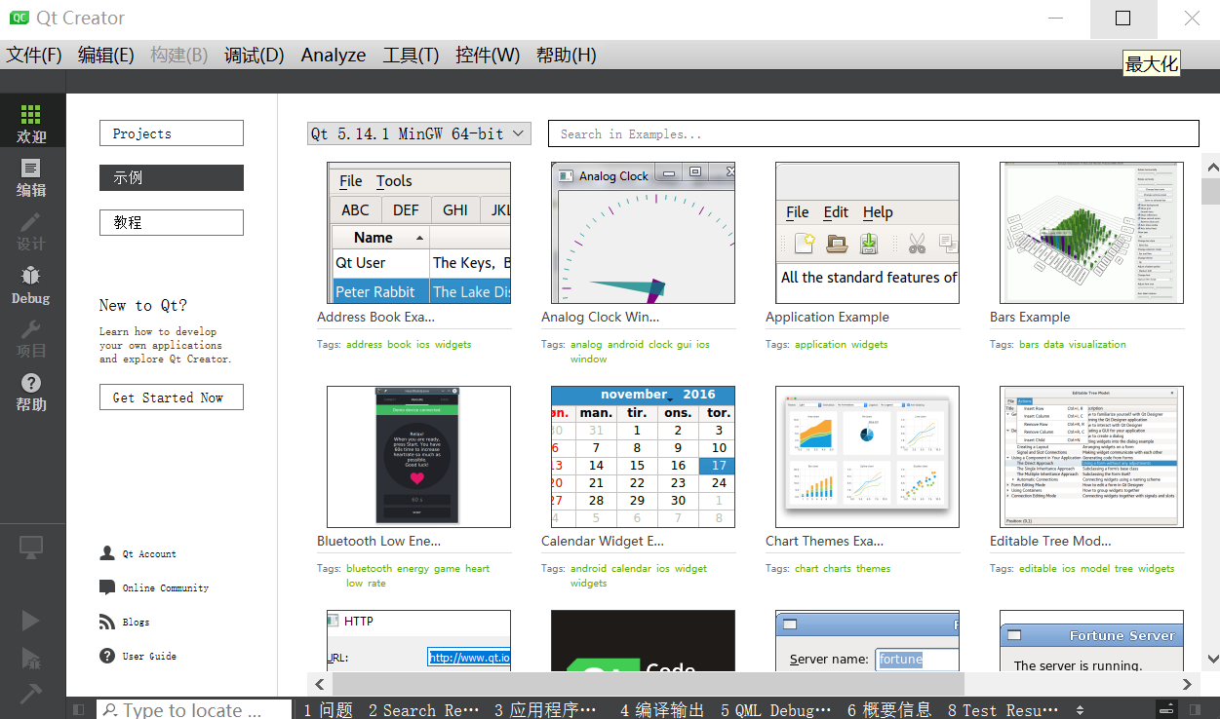The image size is (1220, 719).
Task: Open the Design (设计) mode
Action: (x=31, y=230)
